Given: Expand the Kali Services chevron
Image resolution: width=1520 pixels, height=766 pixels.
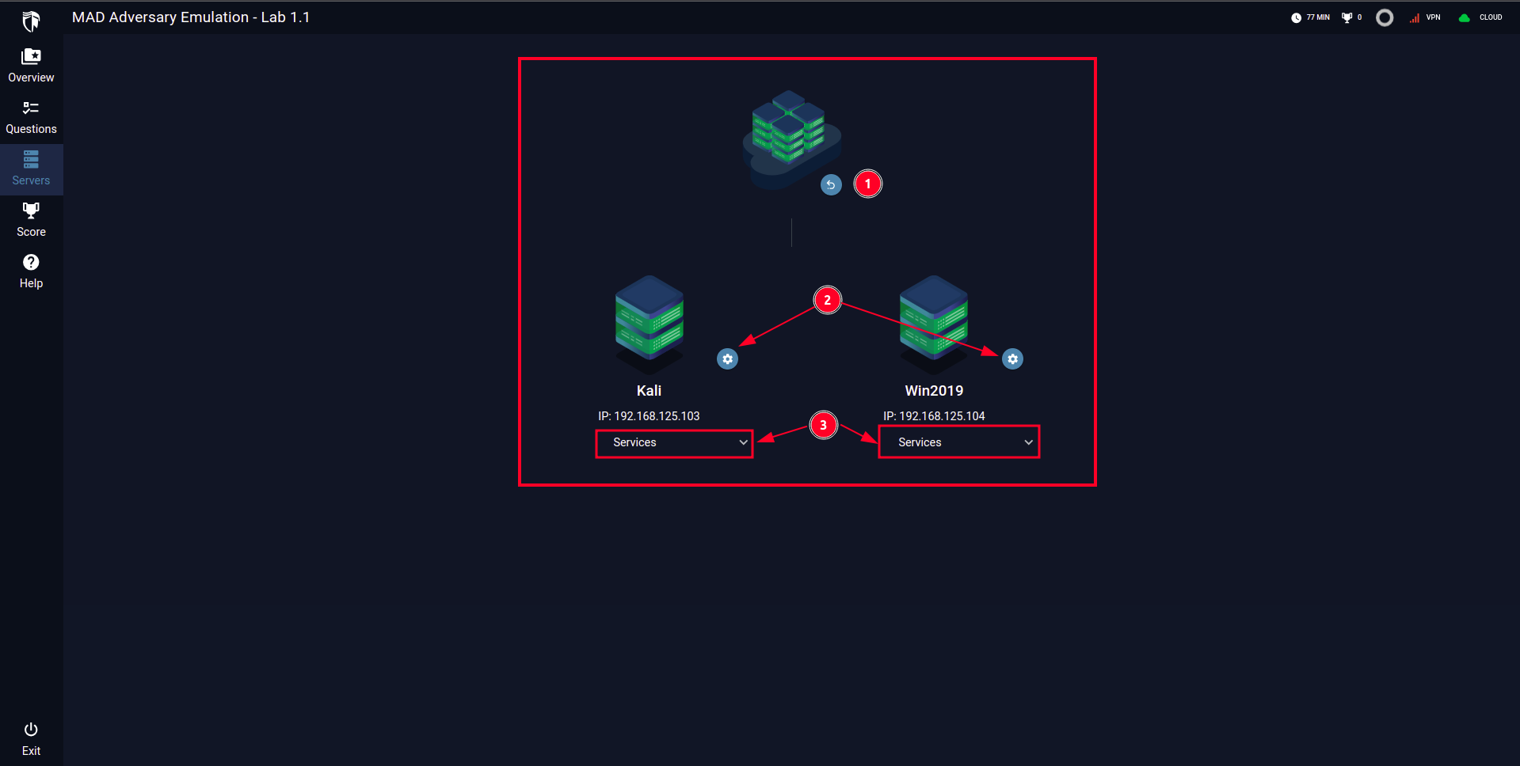Looking at the screenshot, I should pos(742,442).
